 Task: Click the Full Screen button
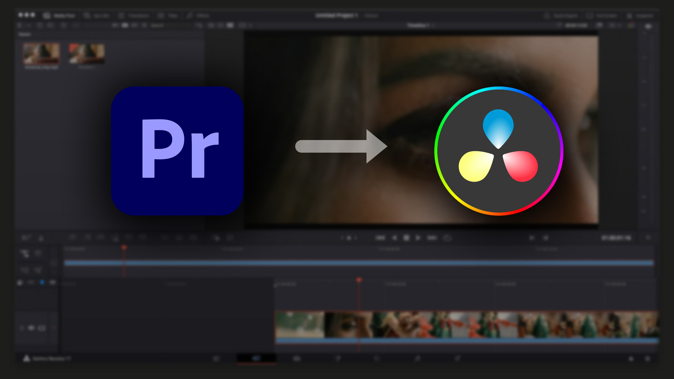[602, 16]
